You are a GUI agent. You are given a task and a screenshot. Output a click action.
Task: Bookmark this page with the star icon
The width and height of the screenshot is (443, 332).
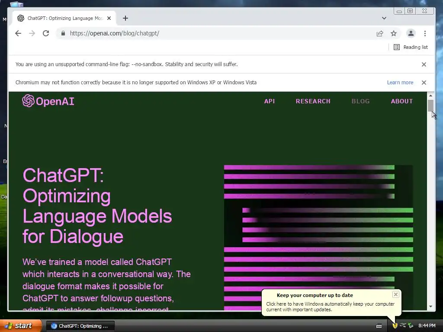[394, 33]
